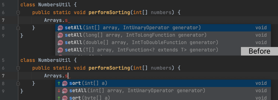Click fold end marker on line 8 in top editor
Image resolution: width=278 pixels, height=100 pixels.
tap(18, 28)
